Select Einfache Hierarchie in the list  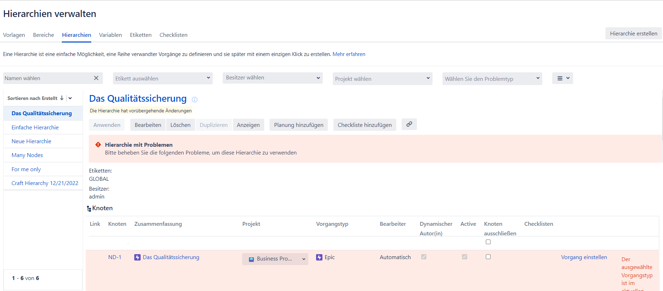[35, 128]
